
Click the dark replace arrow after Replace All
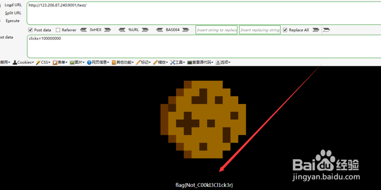[316, 30]
